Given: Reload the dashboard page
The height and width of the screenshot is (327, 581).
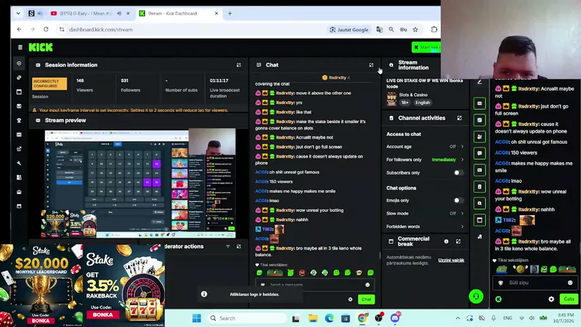Looking at the screenshot, I should (x=46, y=29).
